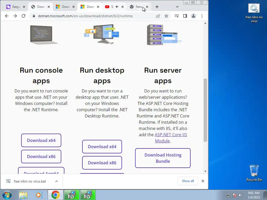267x200 pixels.
Task: Open the media controls icon
Action: [177, 16]
